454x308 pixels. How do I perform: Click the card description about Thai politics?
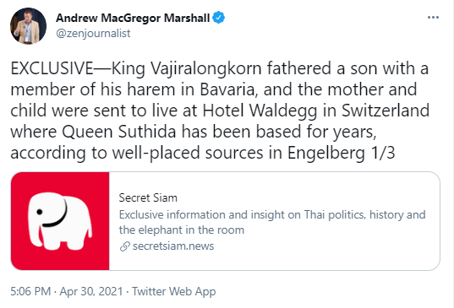[272, 222]
